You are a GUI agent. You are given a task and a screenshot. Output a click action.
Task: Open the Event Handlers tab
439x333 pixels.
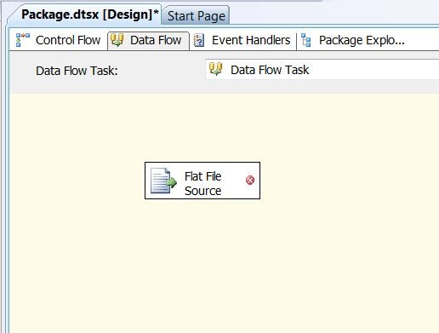(x=242, y=40)
